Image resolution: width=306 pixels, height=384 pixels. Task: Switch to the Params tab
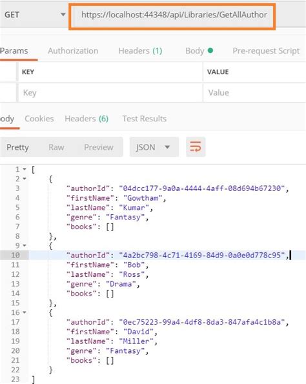coord(14,51)
